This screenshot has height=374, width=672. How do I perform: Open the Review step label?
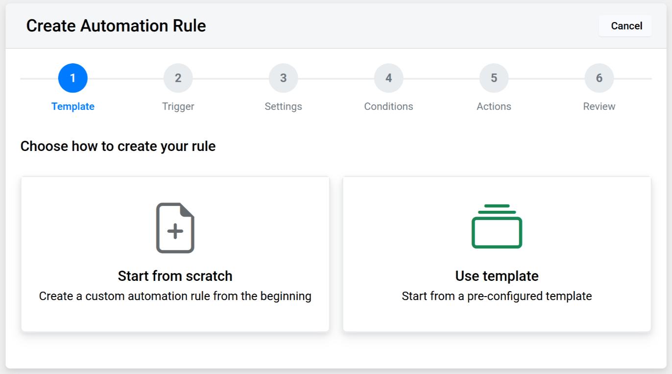[599, 106]
